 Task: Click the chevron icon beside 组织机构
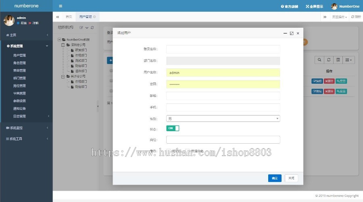pos(87,28)
